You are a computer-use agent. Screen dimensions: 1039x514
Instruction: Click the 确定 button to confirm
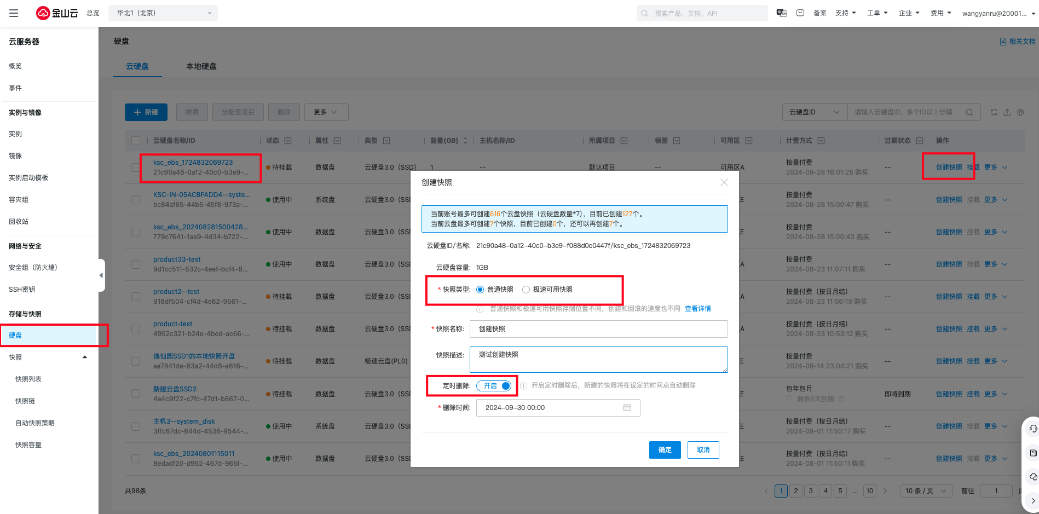(665, 450)
